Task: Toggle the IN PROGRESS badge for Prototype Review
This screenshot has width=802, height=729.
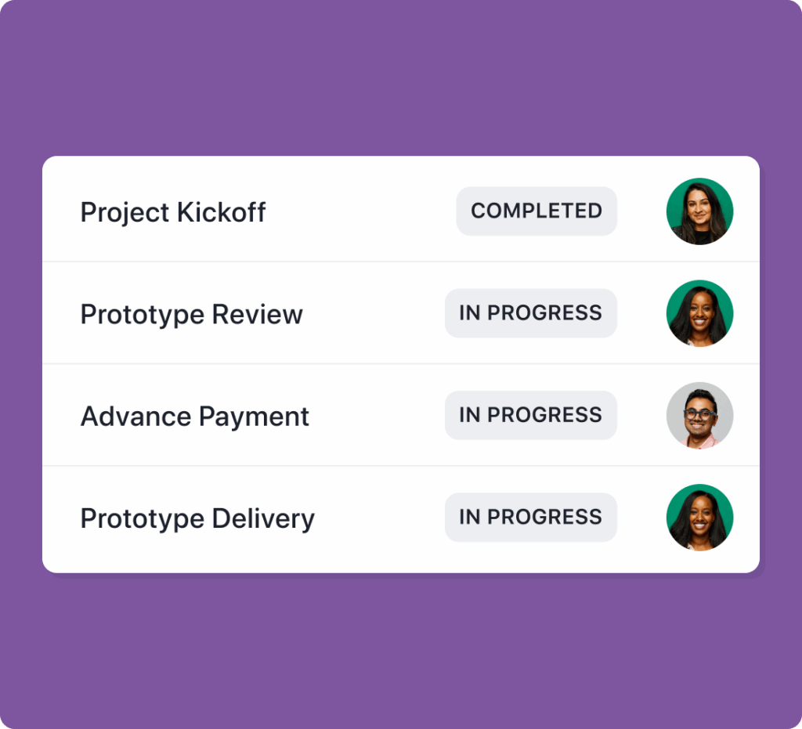Action: point(530,312)
